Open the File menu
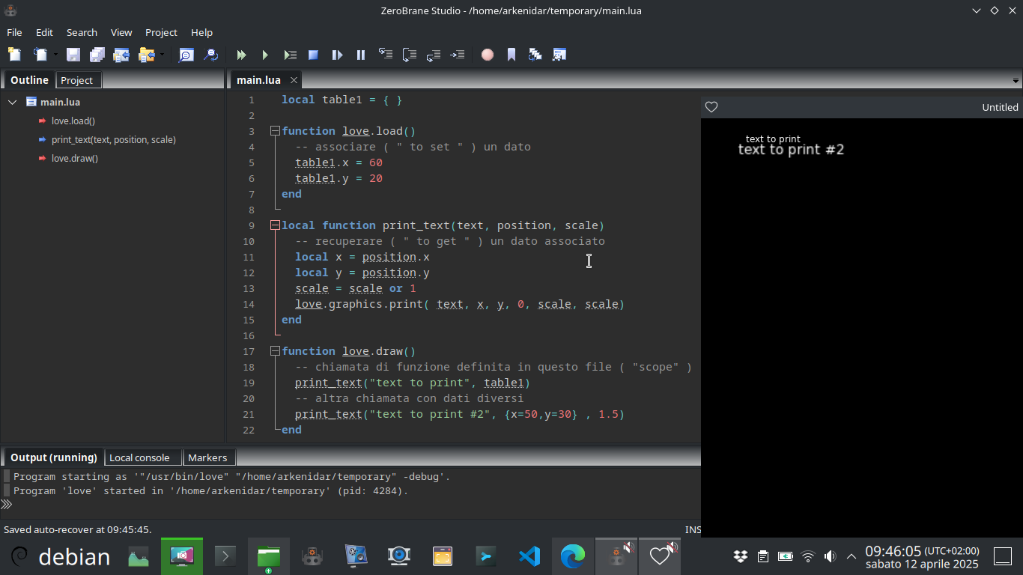 (x=14, y=32)
